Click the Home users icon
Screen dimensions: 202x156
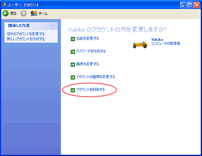[34, 13]
